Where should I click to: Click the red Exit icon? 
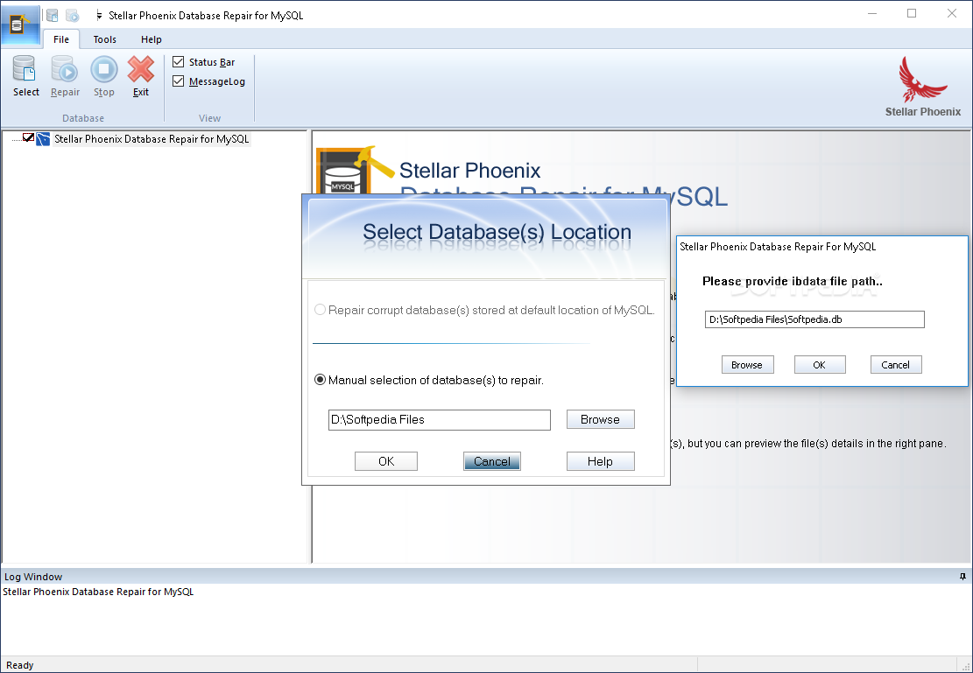click(141, 75)
